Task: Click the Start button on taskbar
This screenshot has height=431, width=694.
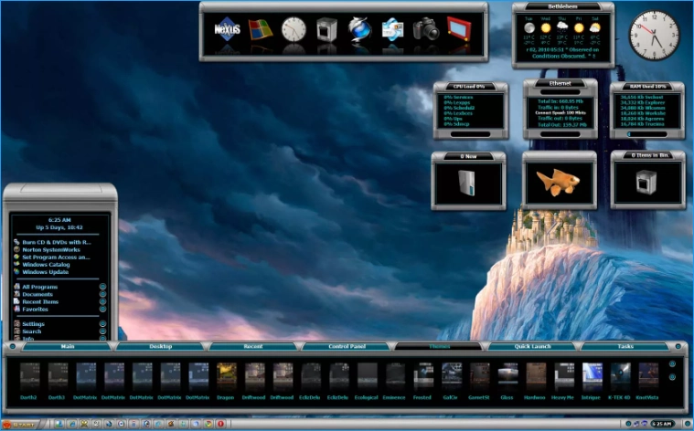Action: [20, 425]
